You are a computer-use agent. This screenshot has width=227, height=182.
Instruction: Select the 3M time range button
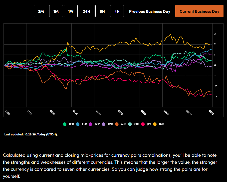click(41, 11)
